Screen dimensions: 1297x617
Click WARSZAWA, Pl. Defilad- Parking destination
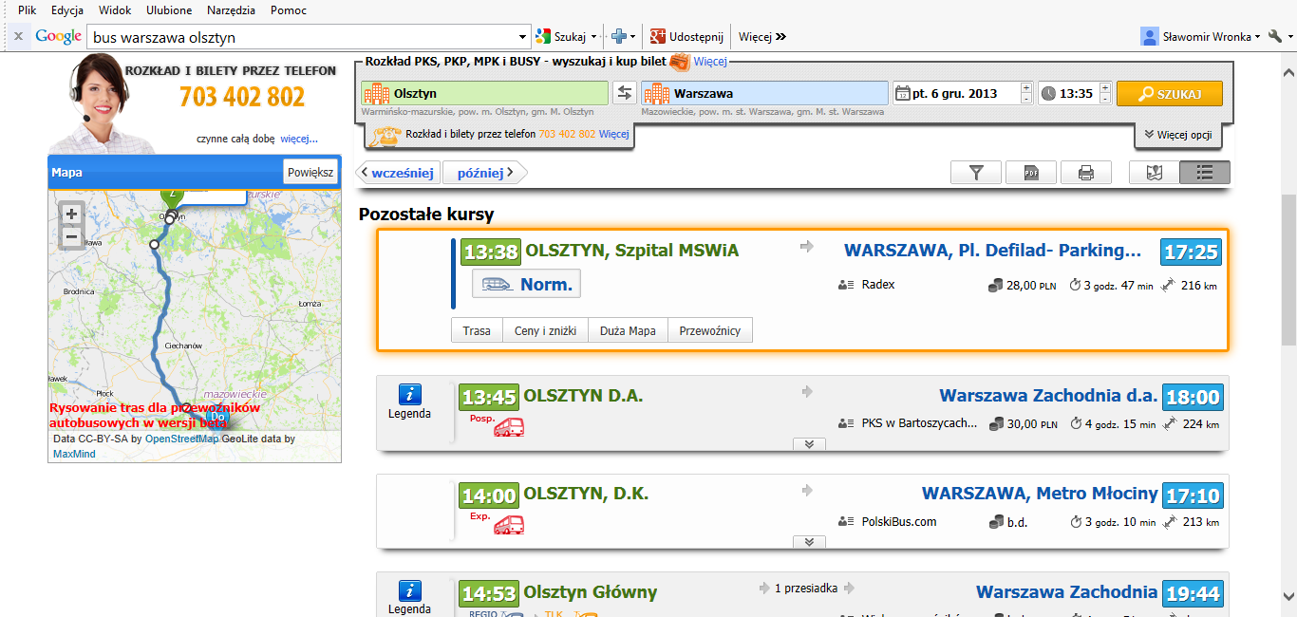992,251
